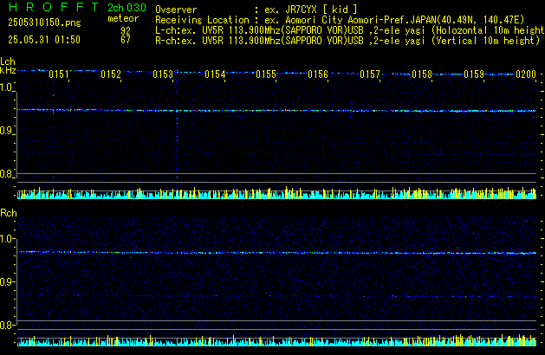
Task: Click the date stamp 25.05.31 01:50
Action: 44,40
